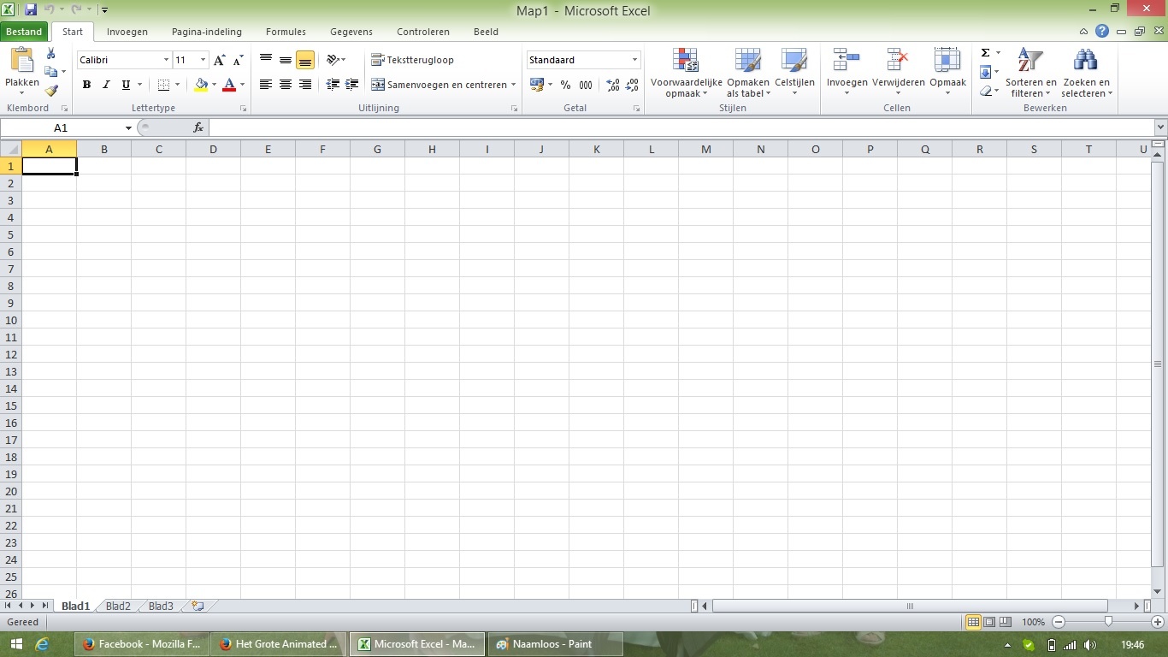Click the Decrease Font Size icon

click(239, 60)
